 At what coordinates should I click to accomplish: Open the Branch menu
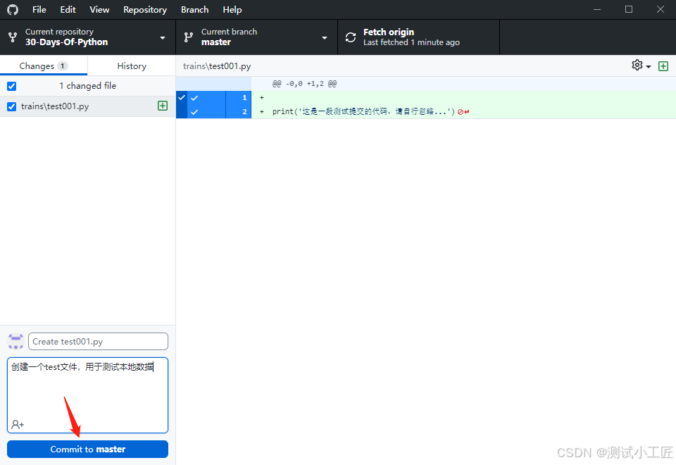click(x=194, y=9)
